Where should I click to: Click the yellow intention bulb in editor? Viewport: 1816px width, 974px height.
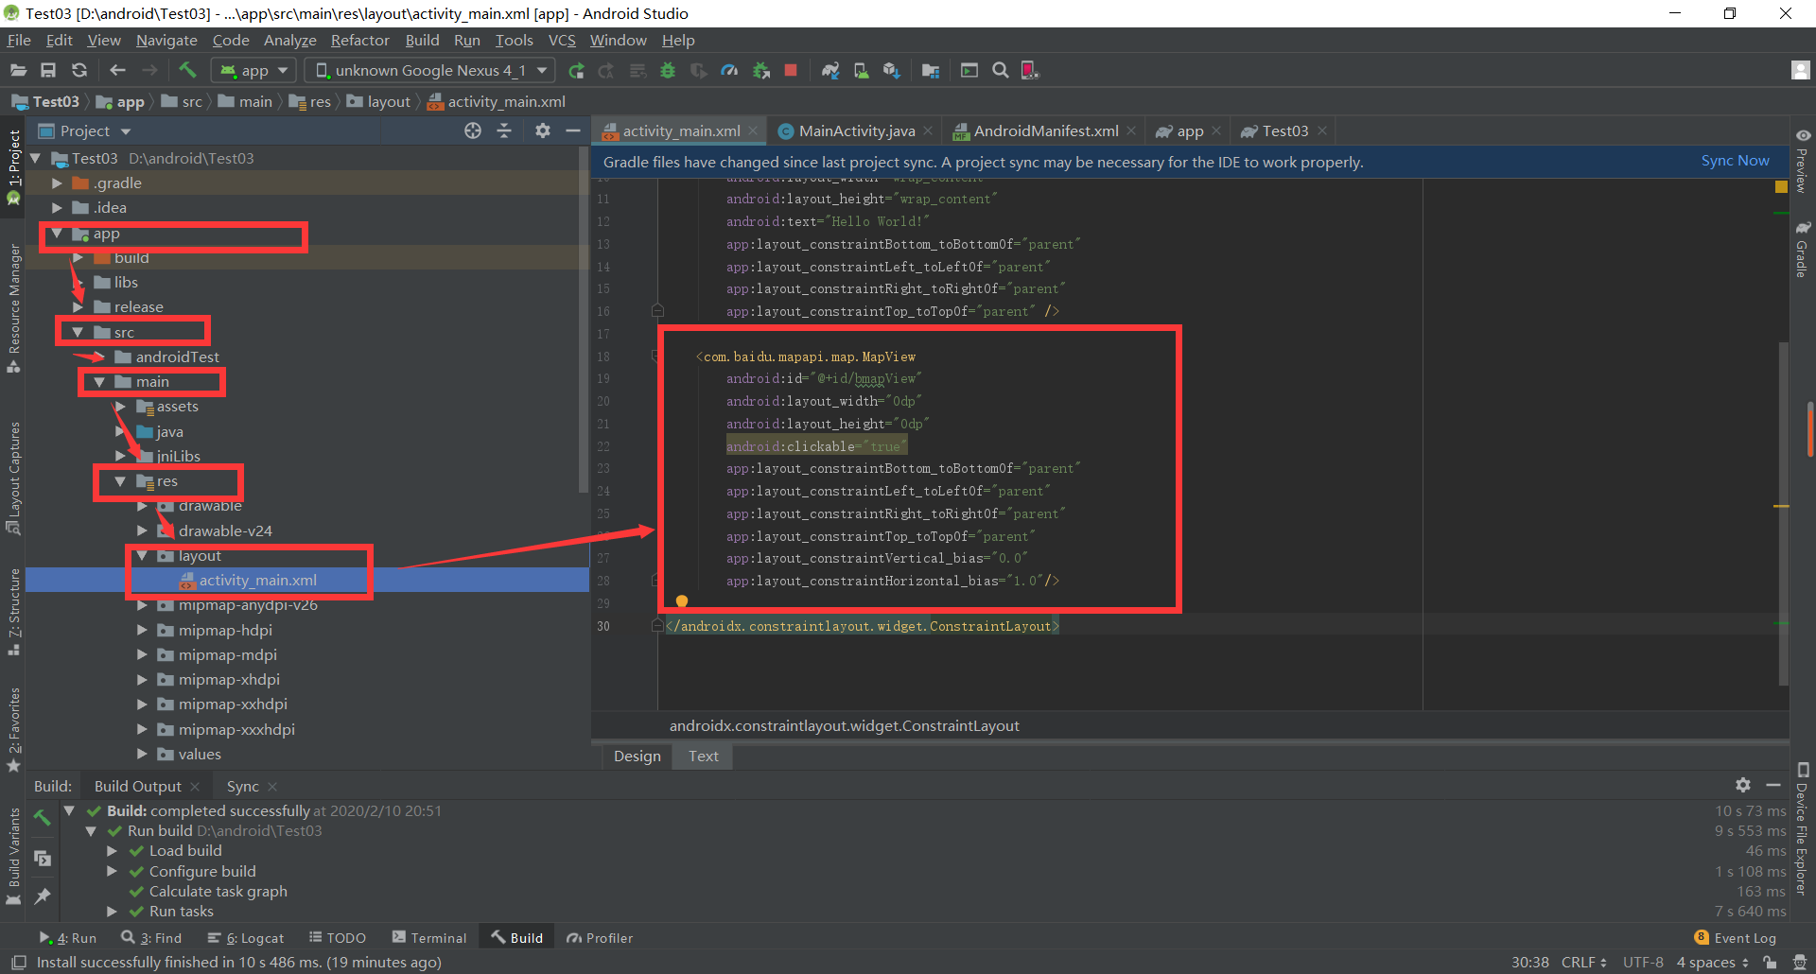coord(681,601)
